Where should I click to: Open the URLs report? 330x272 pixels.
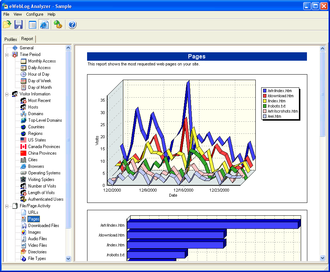click(x=33, y=212)
